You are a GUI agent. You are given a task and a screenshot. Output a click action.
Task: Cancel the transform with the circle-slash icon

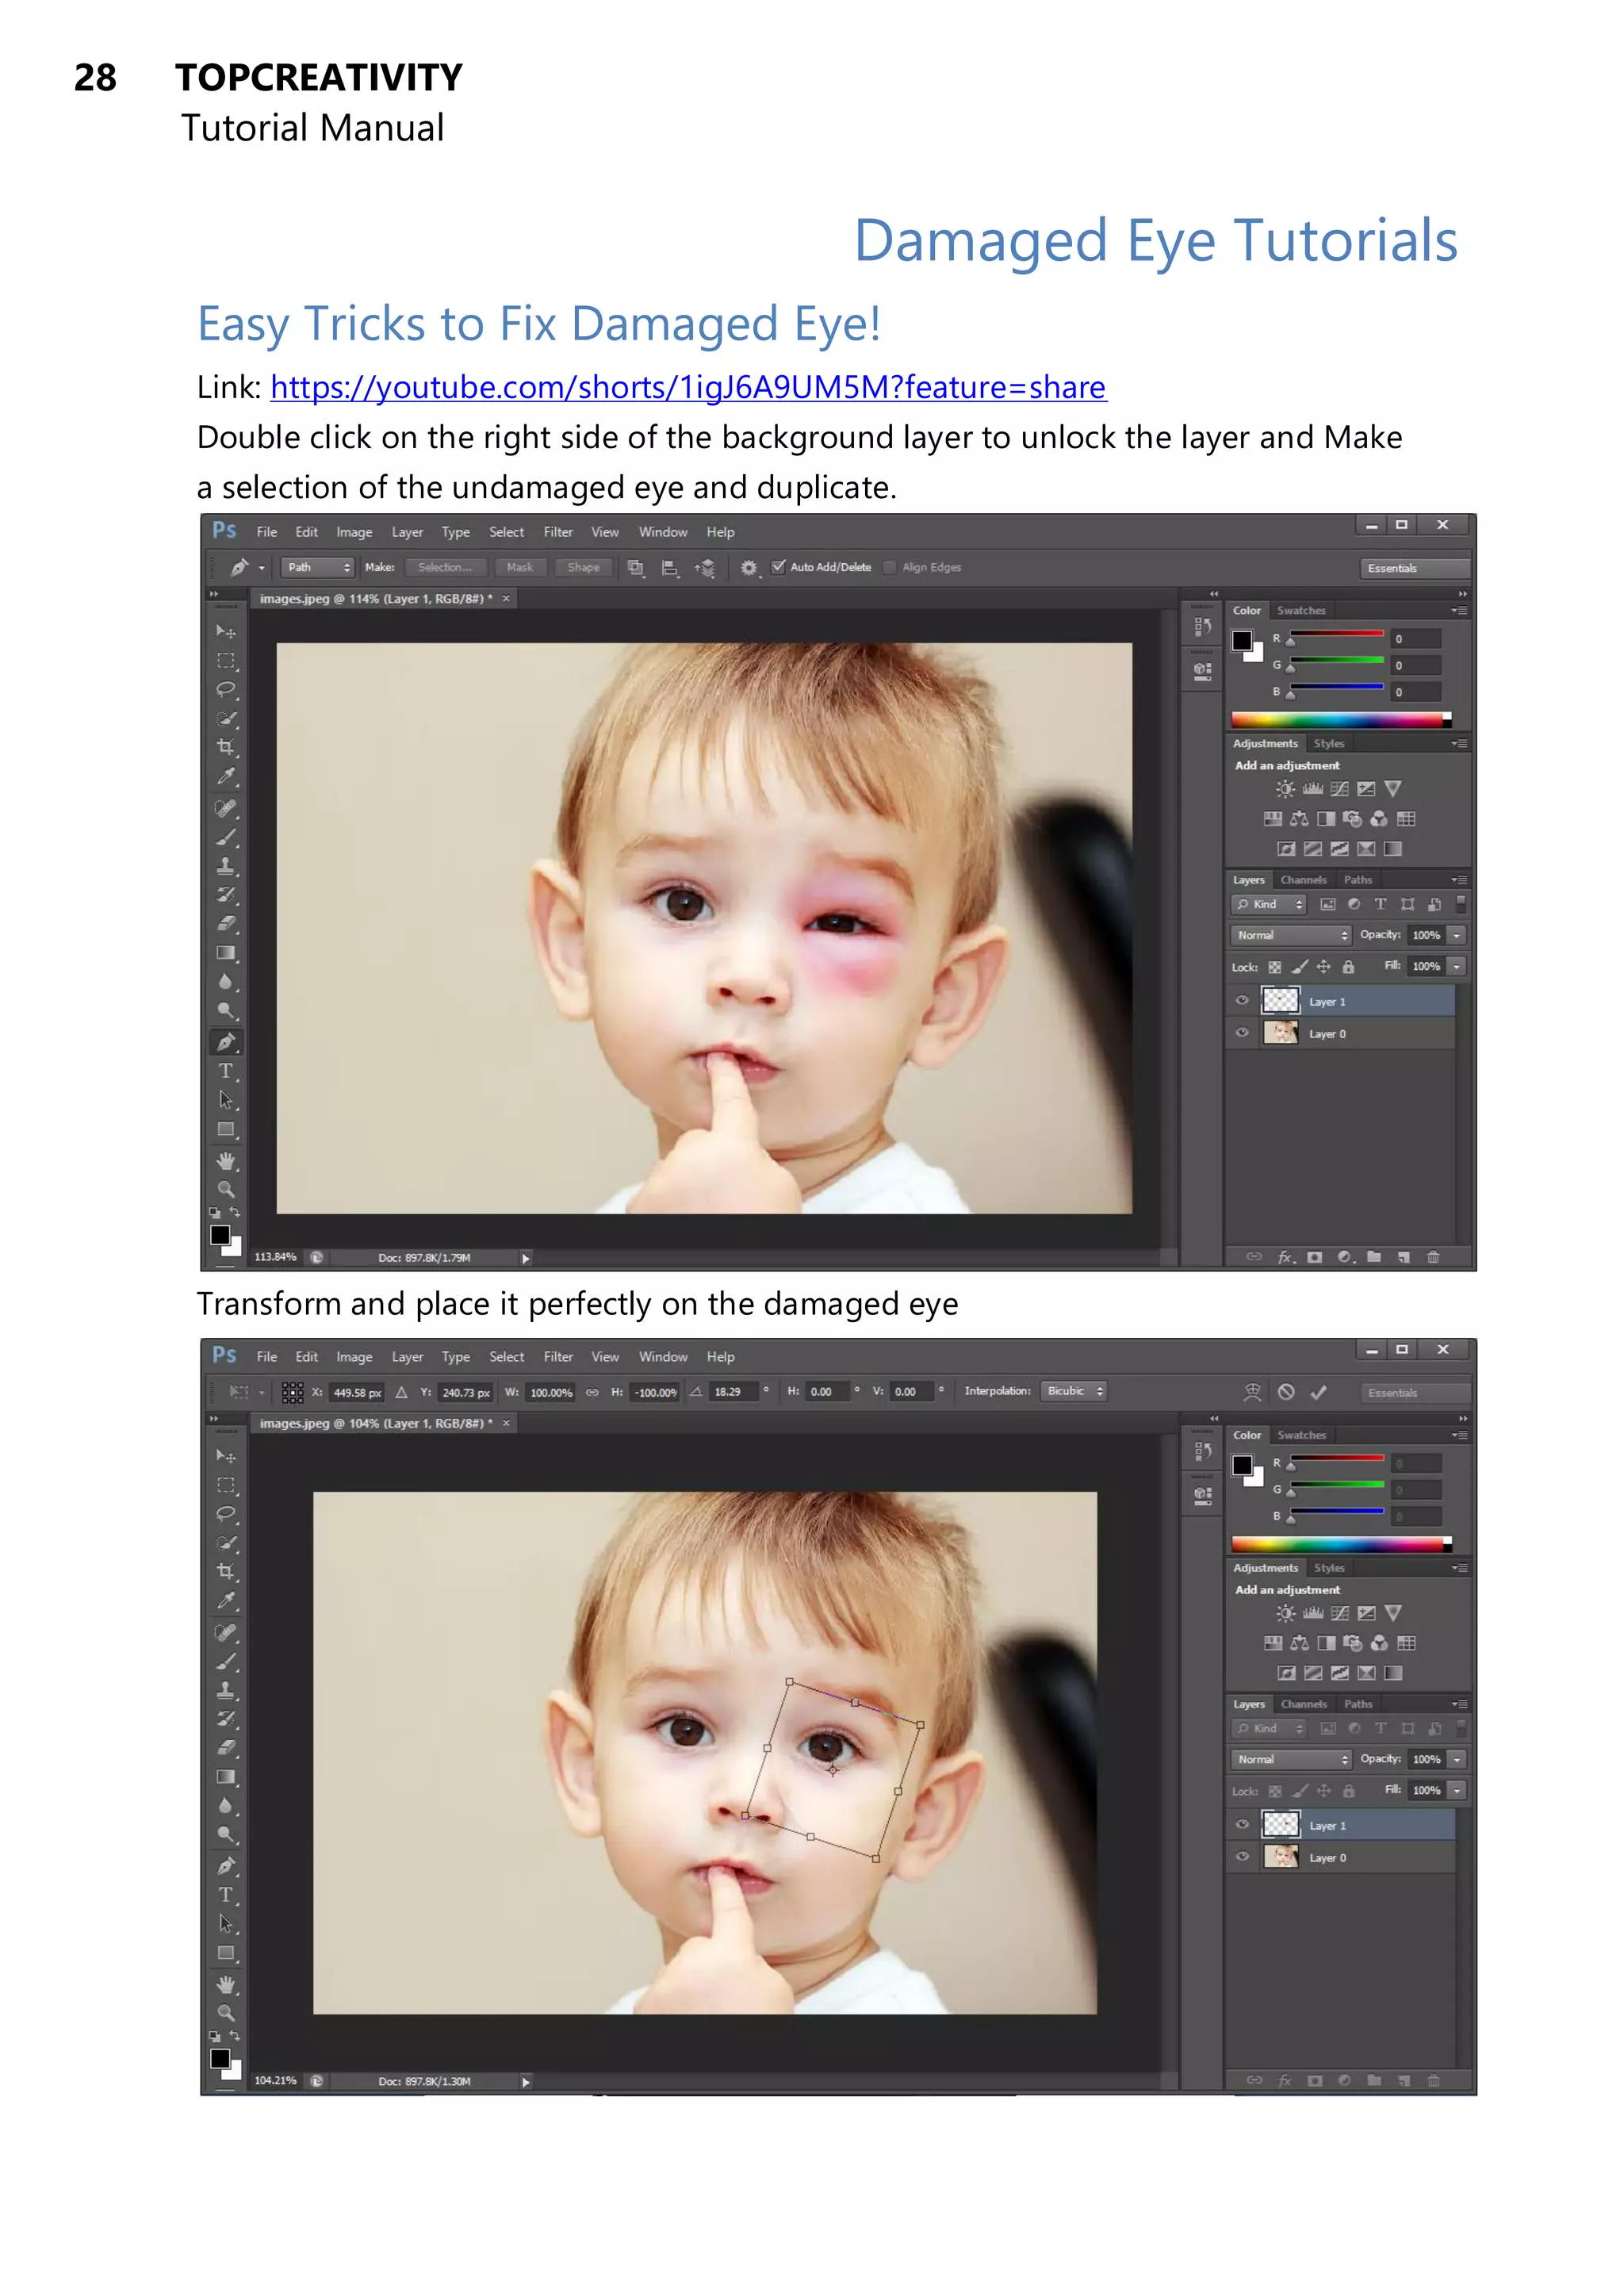(1286, 1392)
